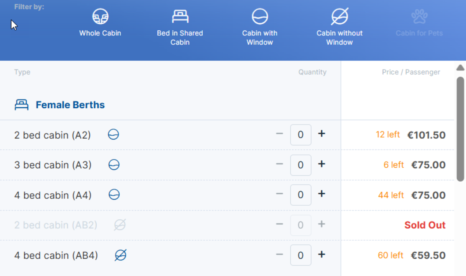
Task: Apply the Cabin with Window filter
Action: [x=260, y=17]
